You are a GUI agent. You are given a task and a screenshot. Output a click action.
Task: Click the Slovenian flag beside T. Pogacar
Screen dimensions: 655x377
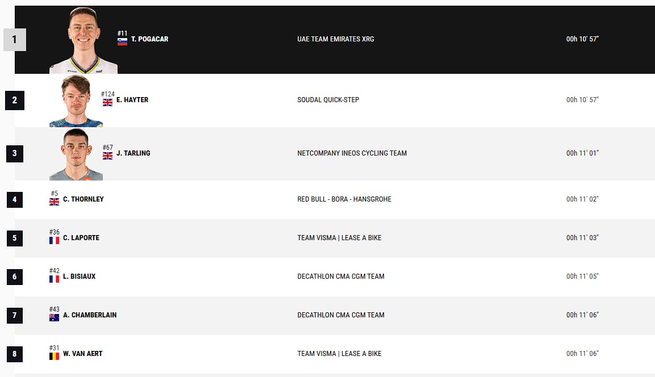click(122, 42)
